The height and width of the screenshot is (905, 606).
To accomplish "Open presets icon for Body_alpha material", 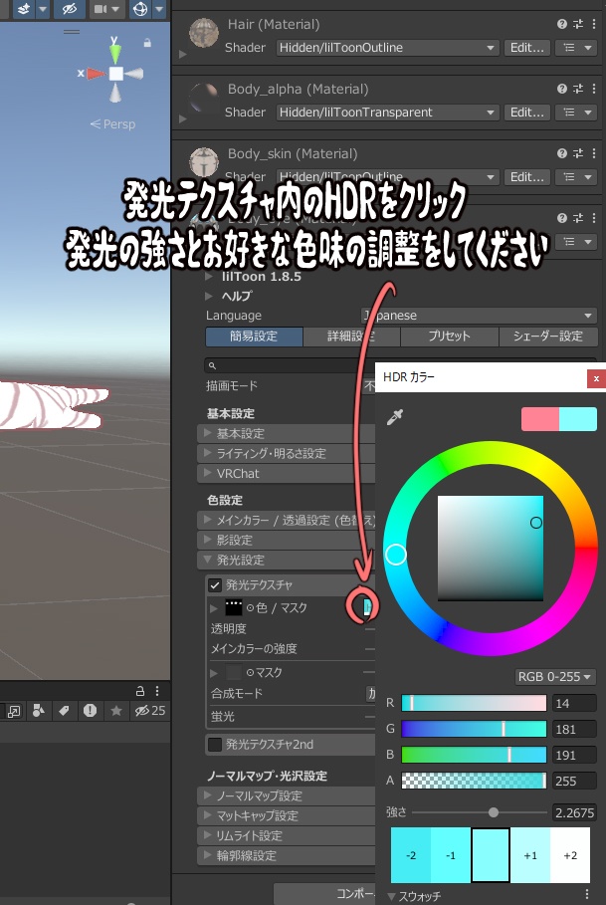I will [578, 89].
